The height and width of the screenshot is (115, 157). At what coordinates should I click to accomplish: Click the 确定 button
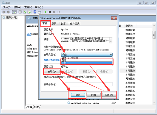(78, 95)
